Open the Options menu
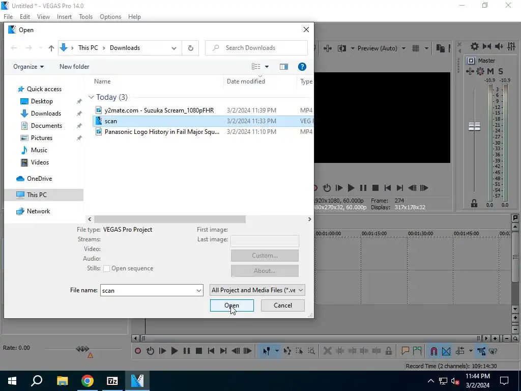Screen dimensions: 521x391 click(x=110, y=17)
